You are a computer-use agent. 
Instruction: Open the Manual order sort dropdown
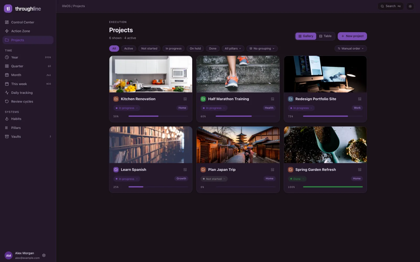351,48
